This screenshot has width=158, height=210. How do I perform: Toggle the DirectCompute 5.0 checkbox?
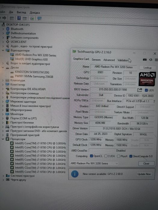point(131,156)
